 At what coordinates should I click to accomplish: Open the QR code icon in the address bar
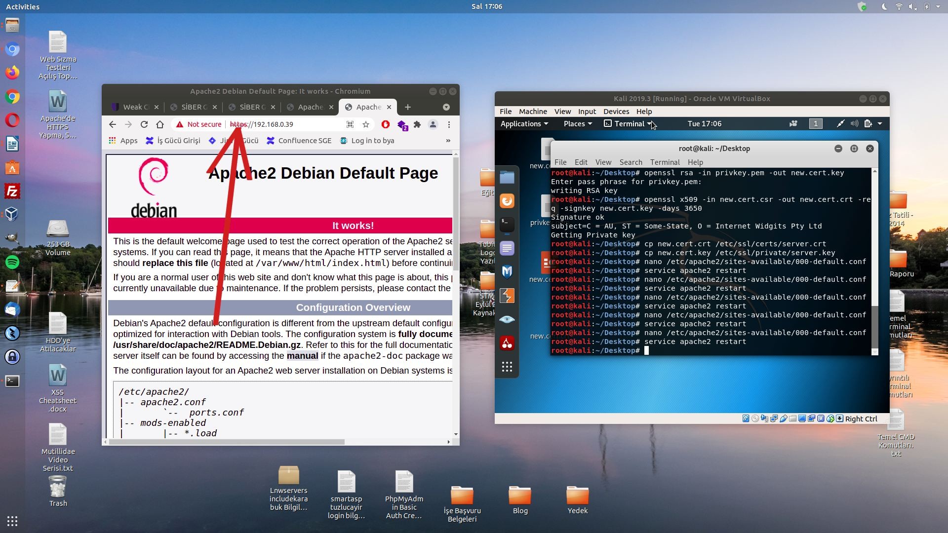point(350,124)
